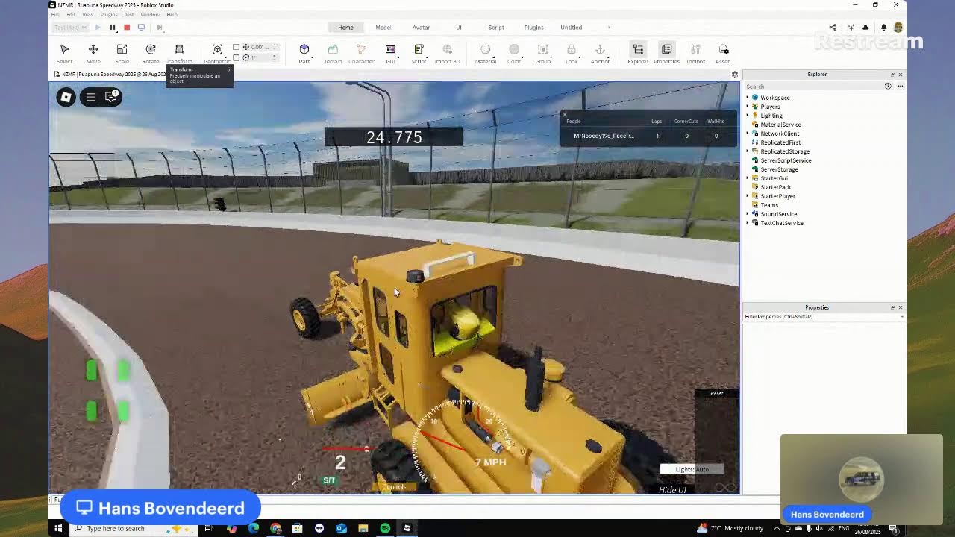Open the File menu
The height and width of the screenshot is (537, 955).
(54, 15)
